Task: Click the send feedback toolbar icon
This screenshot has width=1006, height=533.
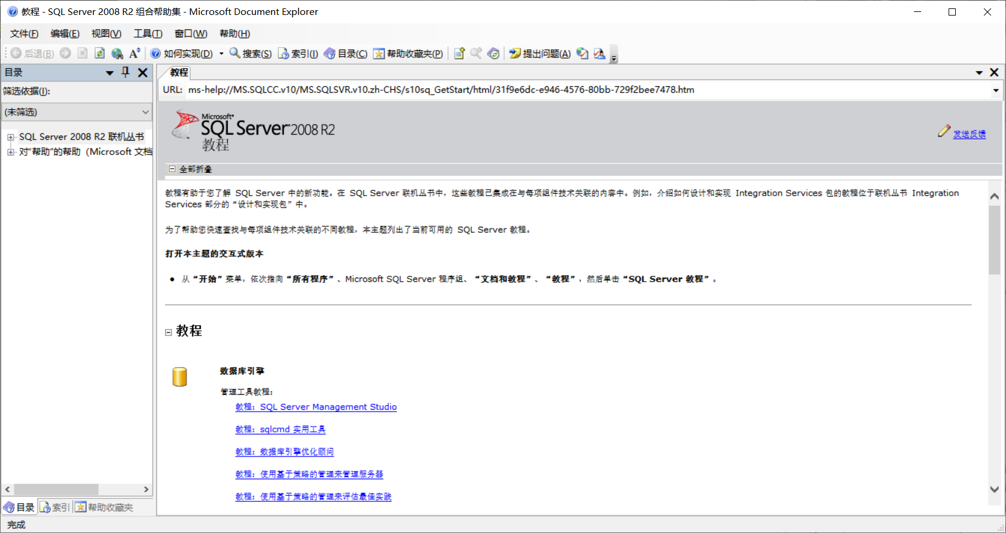Action: [x=599, y=53]
